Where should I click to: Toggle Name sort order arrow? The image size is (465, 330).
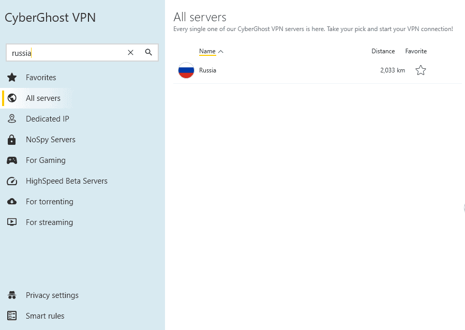click(221, 52)
